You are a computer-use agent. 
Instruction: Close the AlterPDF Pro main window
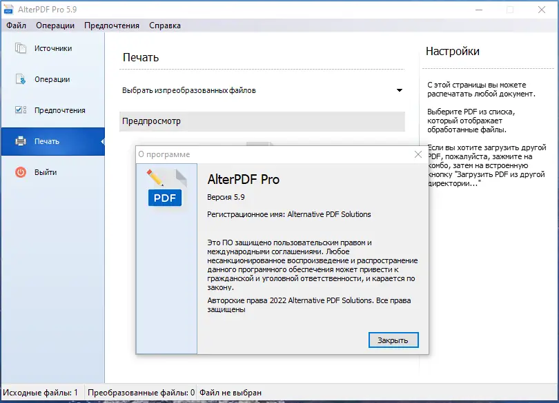pyautogui.click(x=542, y=10)
